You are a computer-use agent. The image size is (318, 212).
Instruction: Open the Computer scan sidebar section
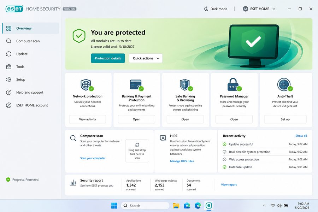point(31,41)
